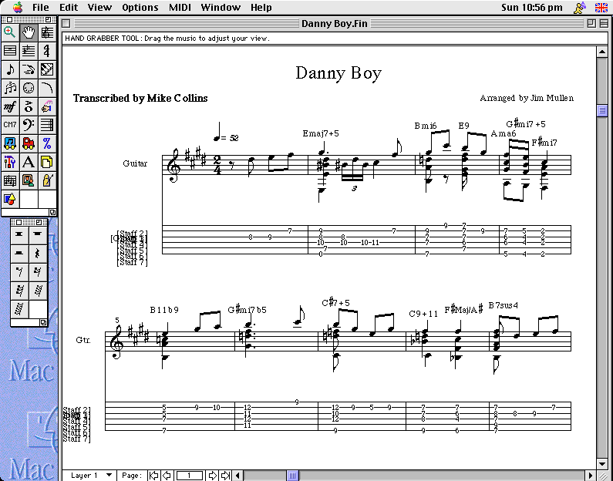Select the Speedy Entry tool
This screenshot has width=613, height=481.
coord(29,69)
